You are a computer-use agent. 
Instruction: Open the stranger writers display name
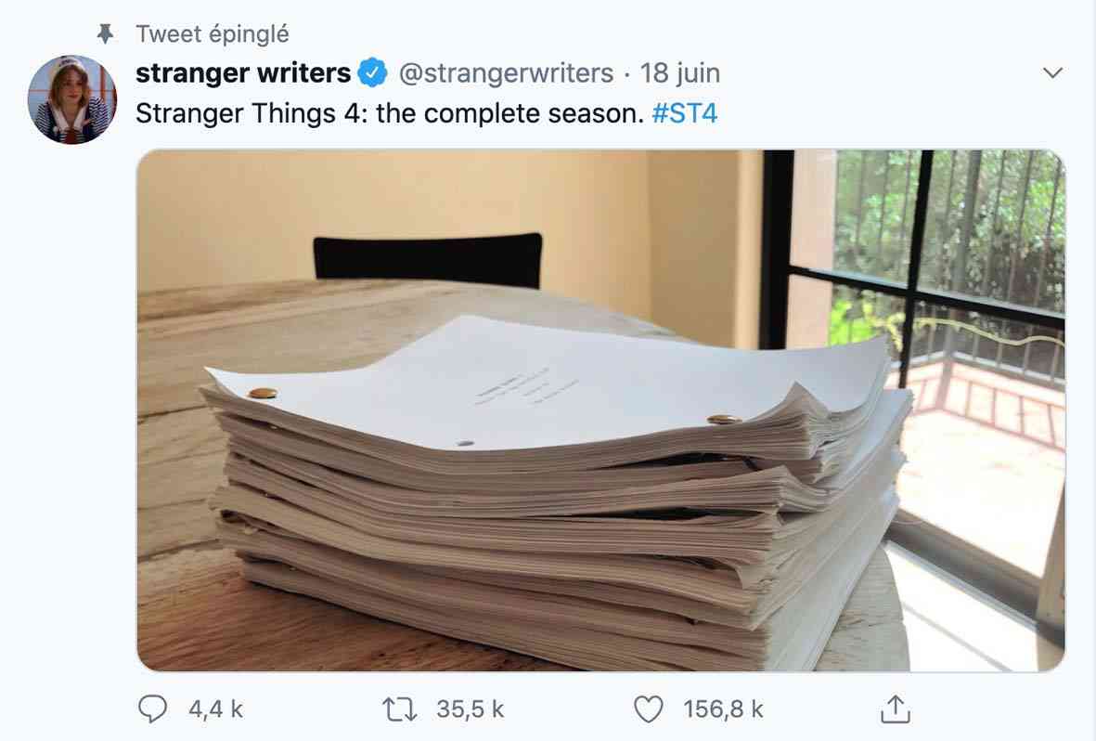[242, 72]
